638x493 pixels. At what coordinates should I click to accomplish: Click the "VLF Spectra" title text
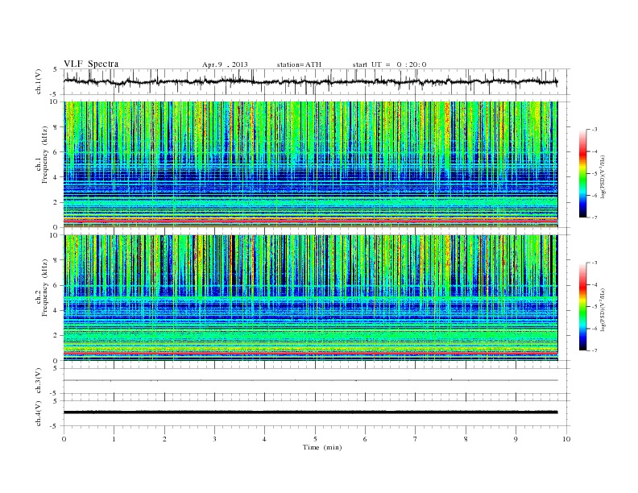click(x=91, y=64)
